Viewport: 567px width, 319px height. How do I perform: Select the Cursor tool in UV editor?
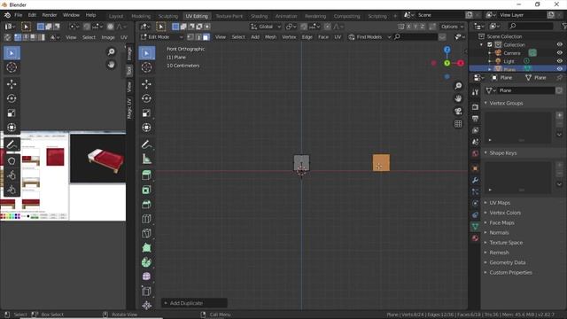pos(12,67)
